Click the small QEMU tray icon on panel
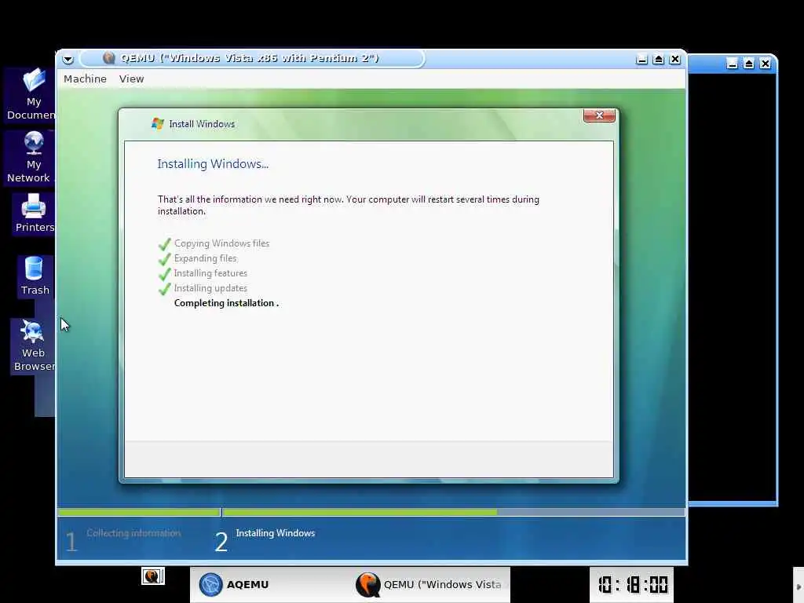Viewport: 804px width, 603px height. pyautogui.click(x=153, y=576)
